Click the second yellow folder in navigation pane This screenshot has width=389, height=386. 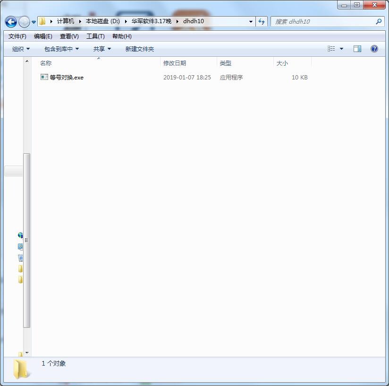coord(20,280)
